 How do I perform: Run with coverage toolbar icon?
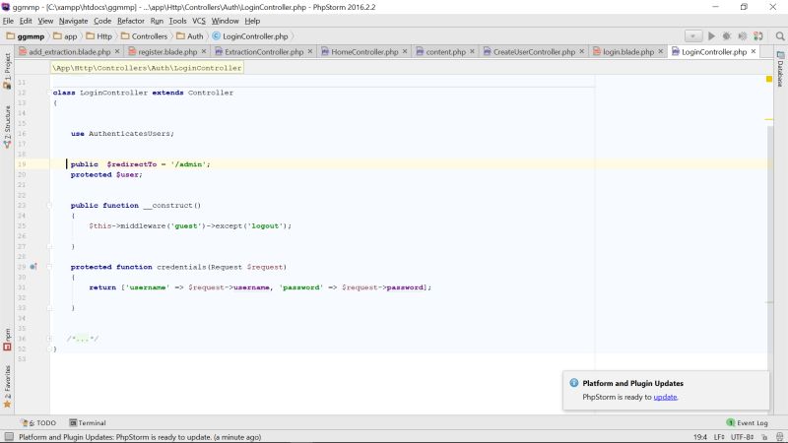pyautogui.click(x=743, y=36)
